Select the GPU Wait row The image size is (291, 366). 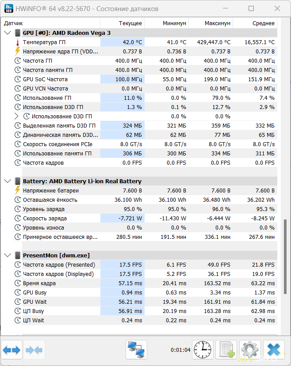point(145,302)
